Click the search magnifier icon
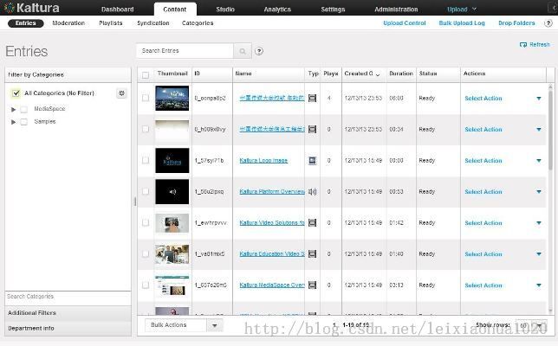Screen dimensions: 558x346 pyautogui.click(x=243, y=51)
